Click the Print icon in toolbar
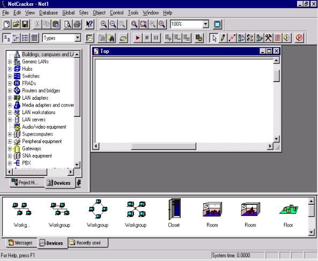This screenshot has width=318, height=261. [x=77, y=24]
